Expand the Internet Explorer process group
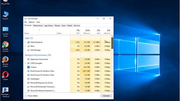The height and width of the screenshot is (101, 180). [x=25, y=42]
